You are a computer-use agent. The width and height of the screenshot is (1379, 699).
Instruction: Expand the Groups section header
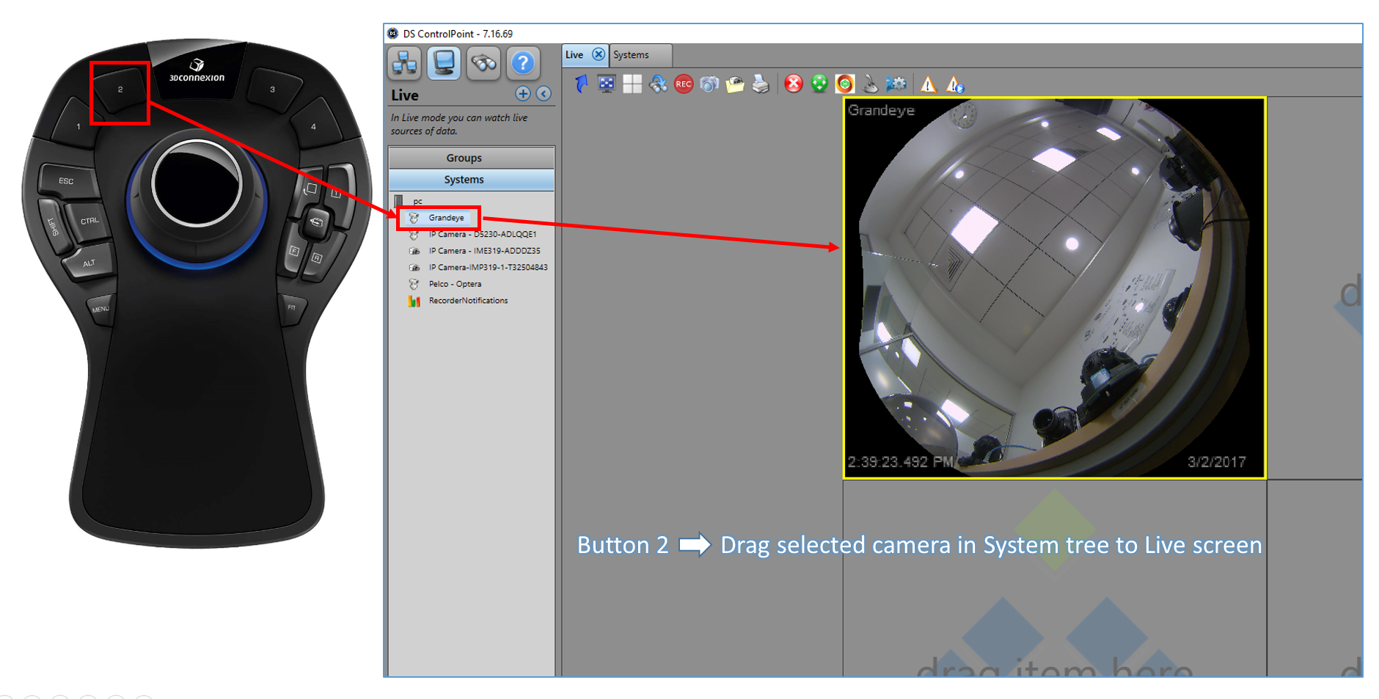[x=463, y=157]
